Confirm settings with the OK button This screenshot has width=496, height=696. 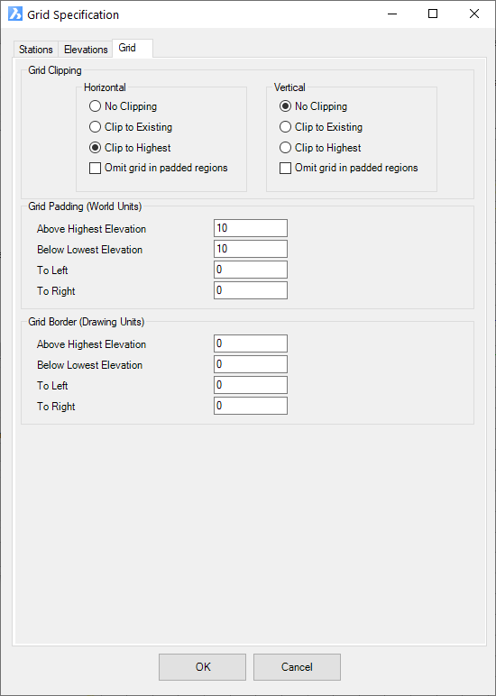click(x=203, y=667)
